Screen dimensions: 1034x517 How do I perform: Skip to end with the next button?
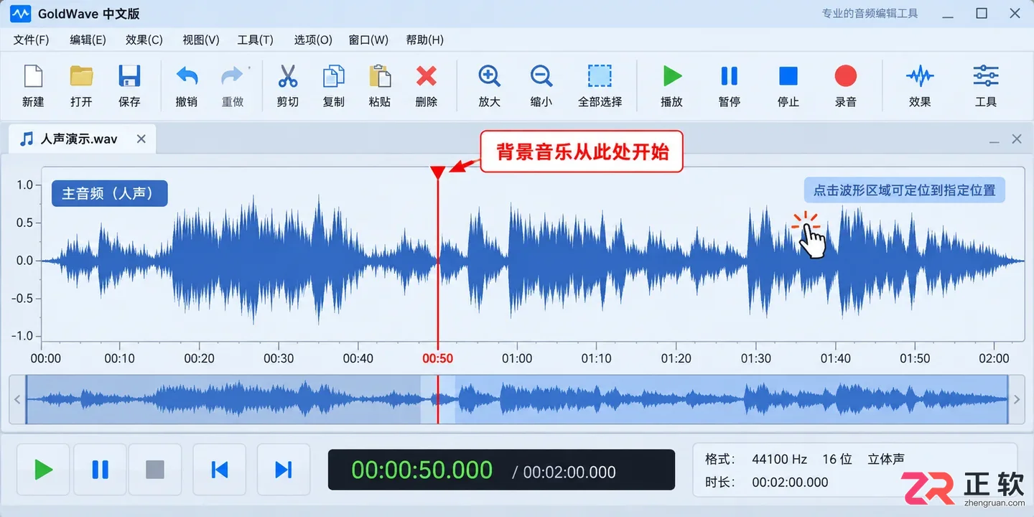(x=284, y=470)
